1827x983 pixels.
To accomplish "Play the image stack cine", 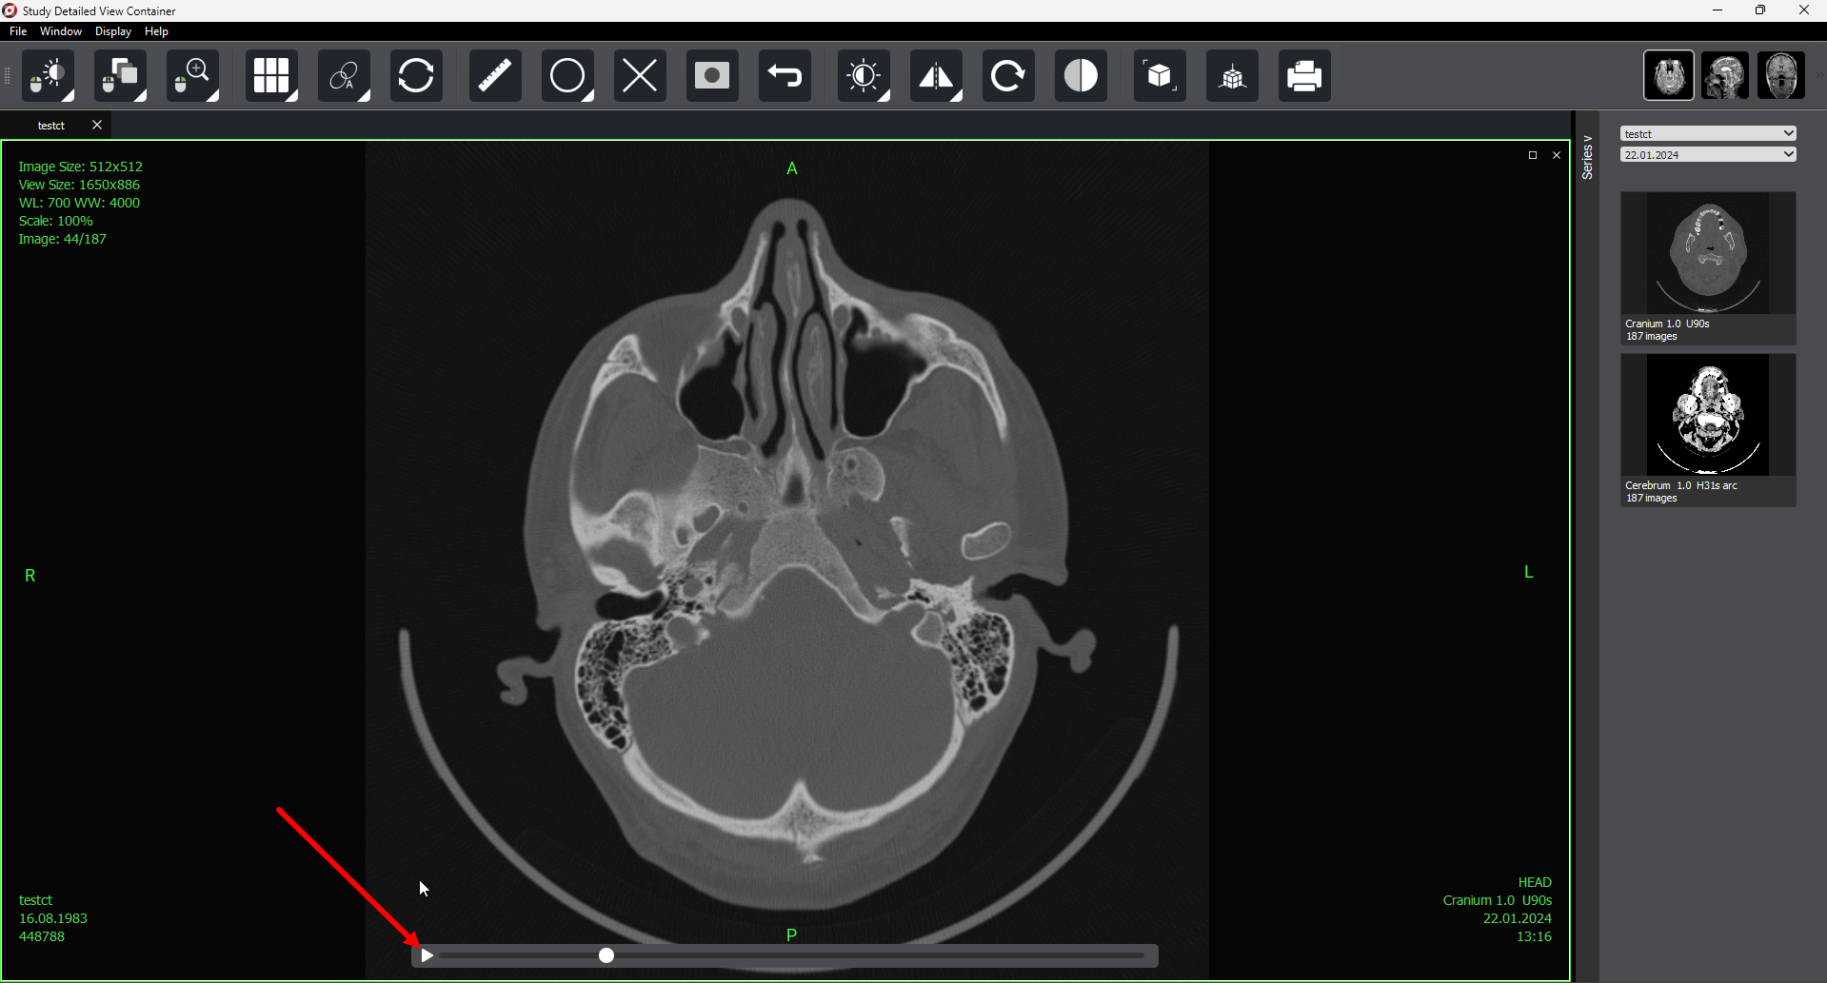I will coord(427,955).
